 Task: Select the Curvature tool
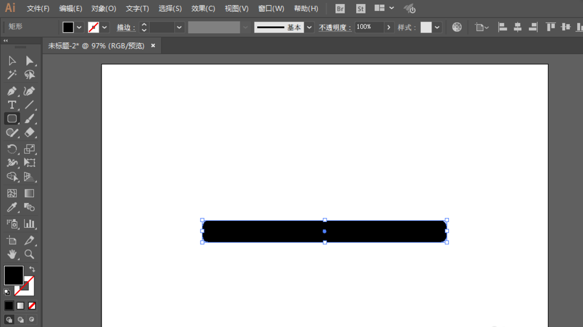(x=29, y=91)
